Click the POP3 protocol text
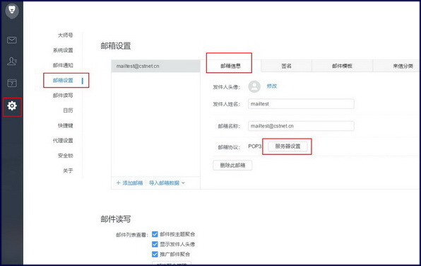 254,146
